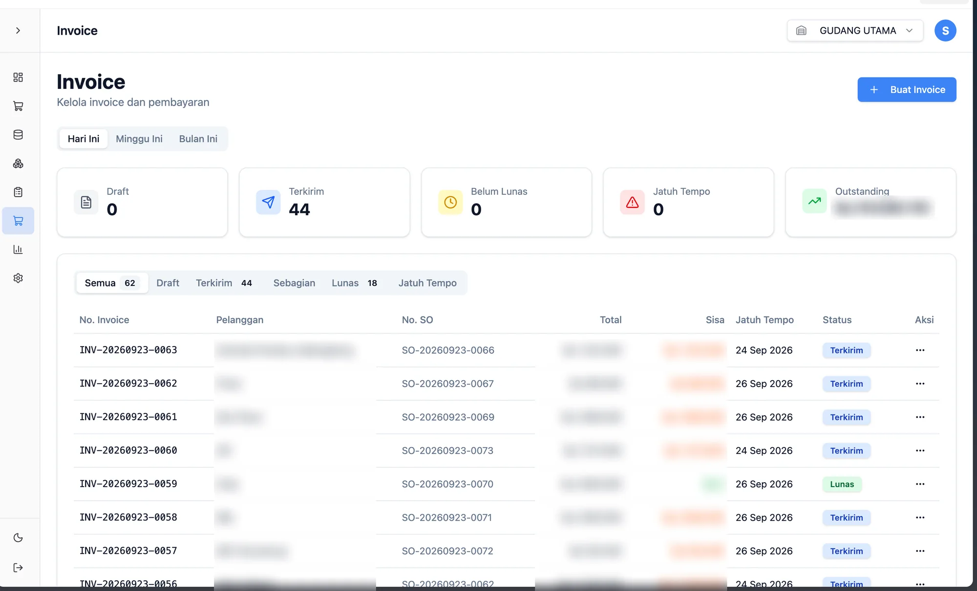Click sales order SO-20260923-0073

click(447, 450)
